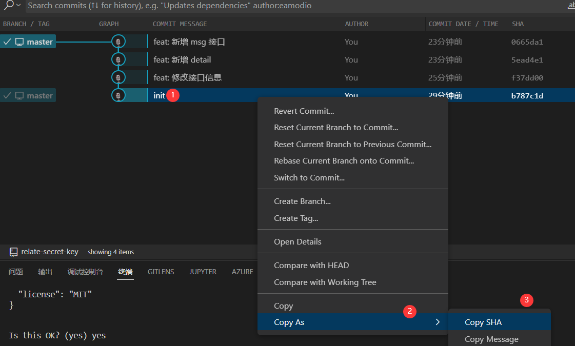
Task: Open the 调试控制台 panel tab
Action: click(x=85, y=272)
